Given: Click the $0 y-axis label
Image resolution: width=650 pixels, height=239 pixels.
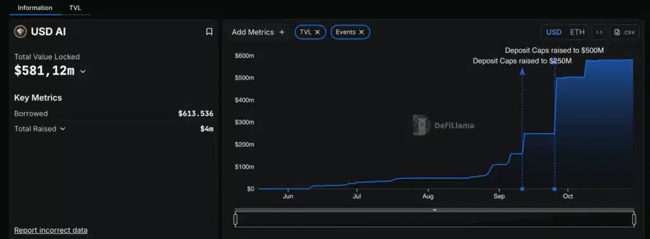Looking at the screenshot, I should pos(250,189).
